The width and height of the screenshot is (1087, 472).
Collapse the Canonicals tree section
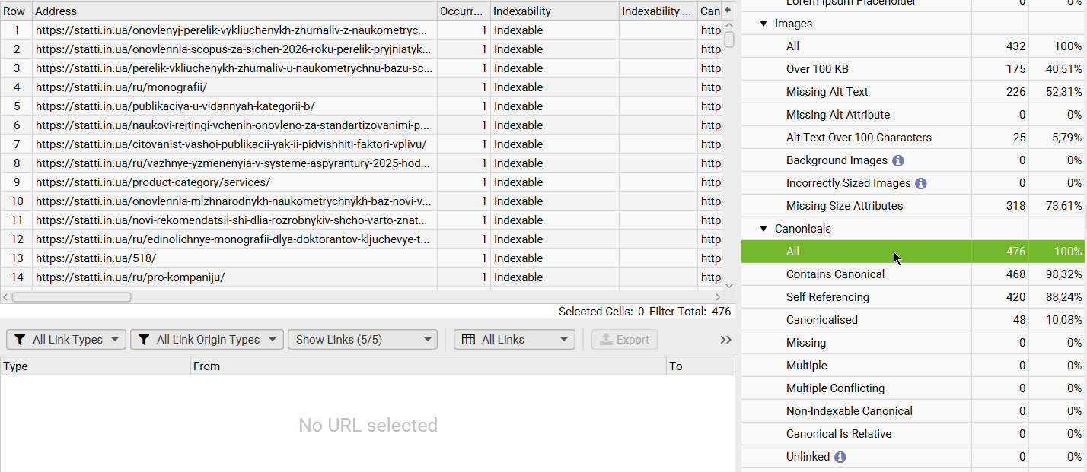[x=763, y=229]
